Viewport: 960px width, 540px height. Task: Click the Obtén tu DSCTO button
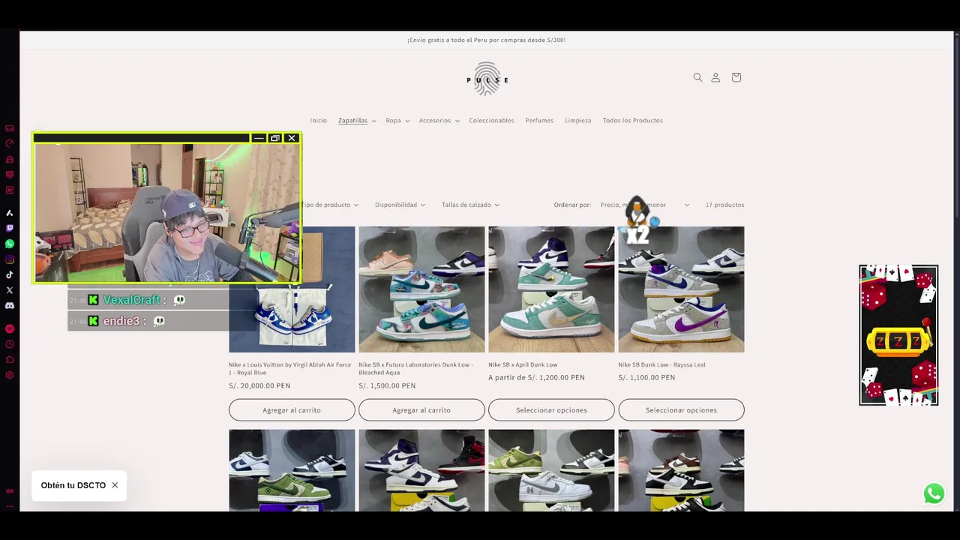pos(73,485)
